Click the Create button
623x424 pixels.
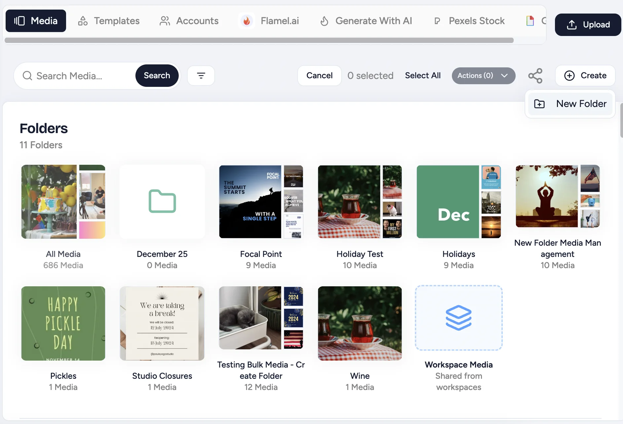pyautogui.click(x=585, y=76)
